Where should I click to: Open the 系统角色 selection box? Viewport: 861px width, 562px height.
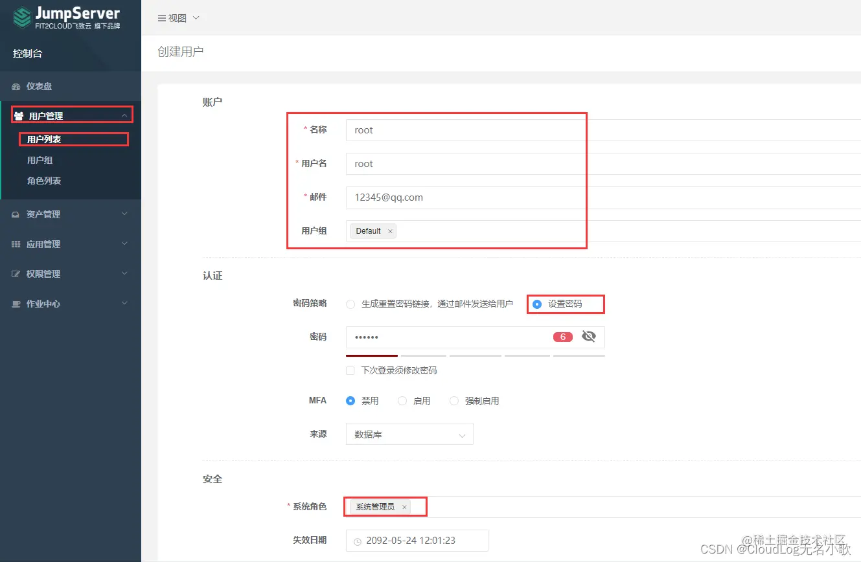(x=603, y=507)
